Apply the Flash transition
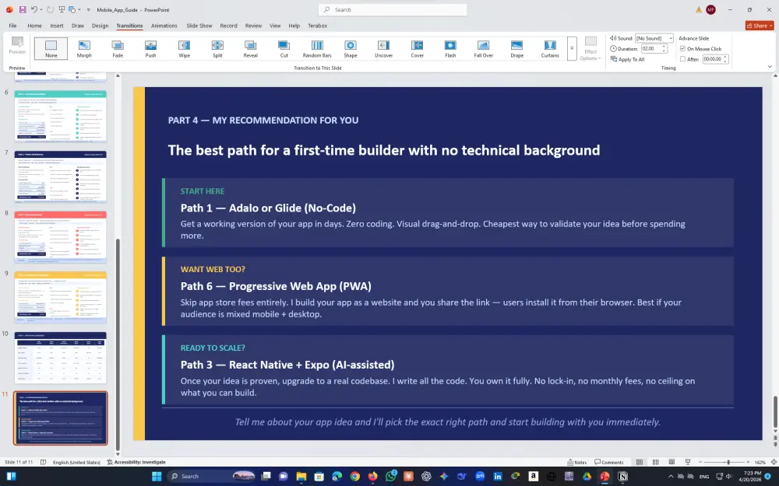The width and height of the screenshot is (779, 486). pyautogui.click(x=450, y=48)
